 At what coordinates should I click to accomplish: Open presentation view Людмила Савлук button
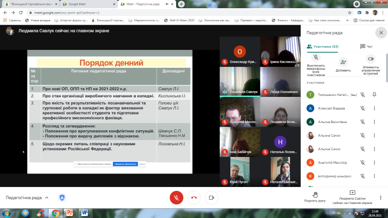pyautogui.click(x=352, y=198)
